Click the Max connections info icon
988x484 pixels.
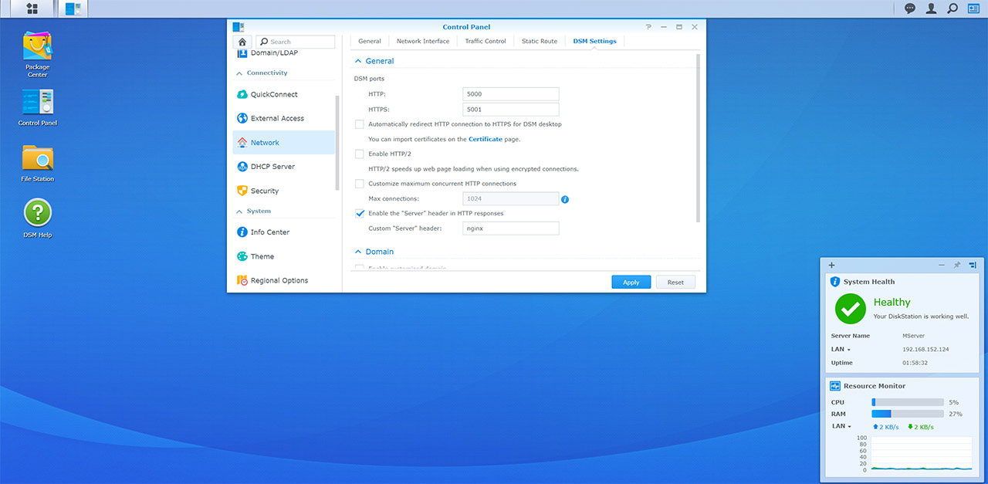pos(565,199)
